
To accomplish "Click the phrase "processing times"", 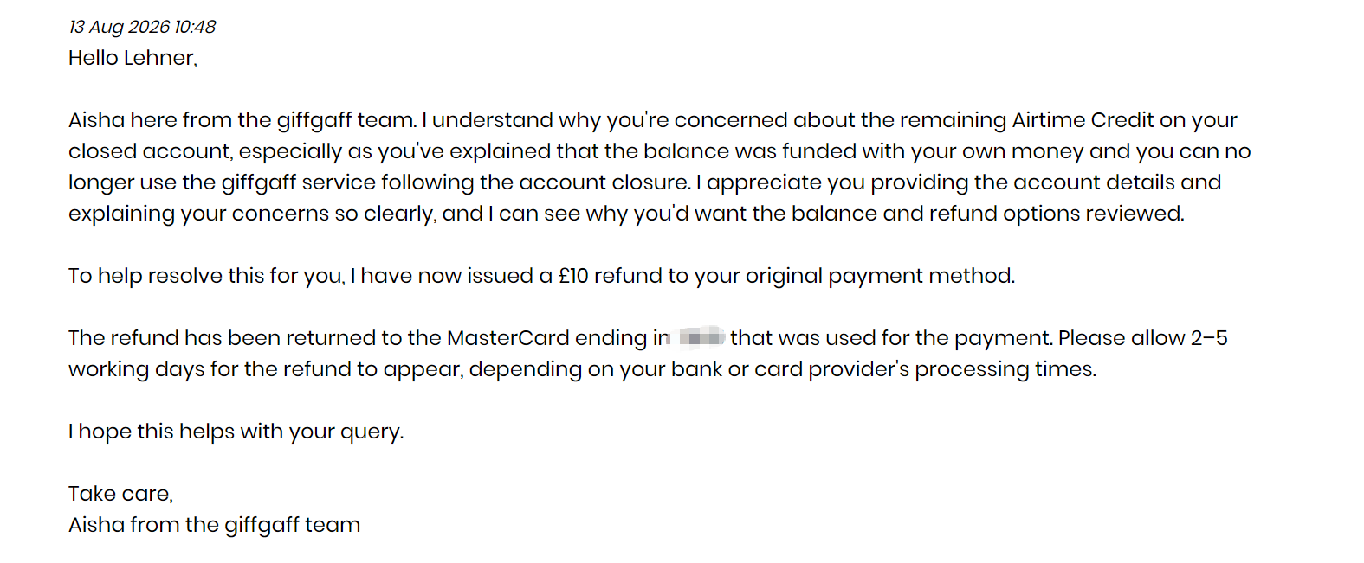I will [x=1005, y=369].
